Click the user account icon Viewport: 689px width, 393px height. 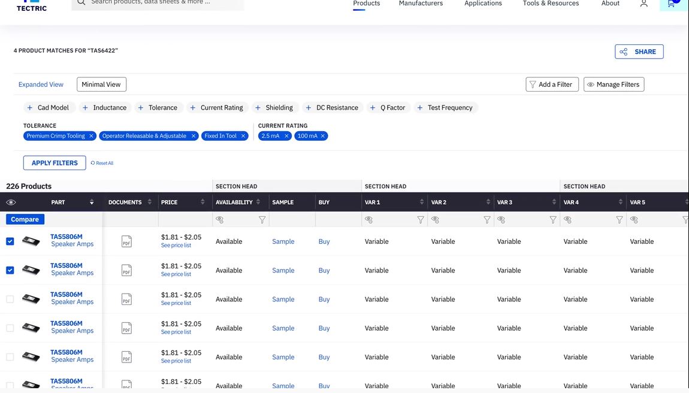(x=643, y=4)
